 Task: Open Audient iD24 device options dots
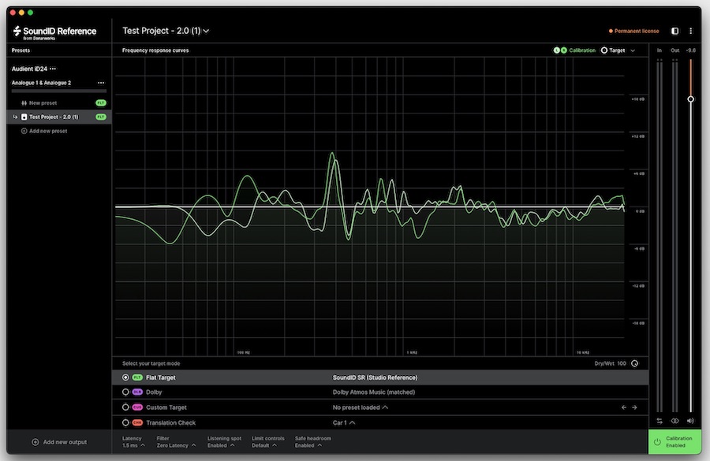pos(53,69)
